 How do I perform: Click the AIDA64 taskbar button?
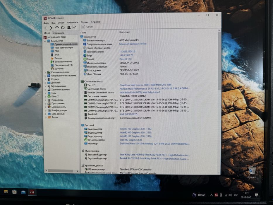32,192
